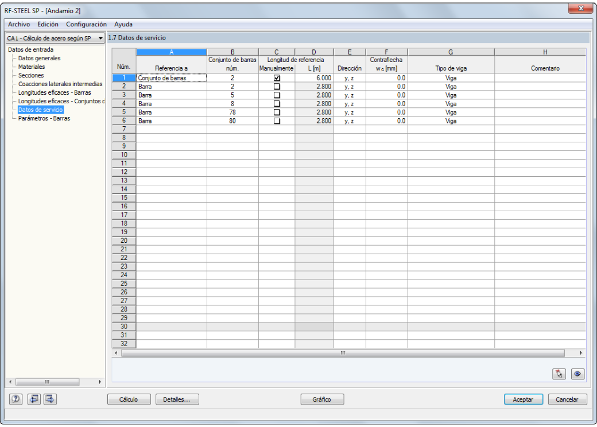597x427 pixels.
Task: Select Longitudes eficaces - Conjuntos item
Action: pyautogui.click(x=61, y=101)
